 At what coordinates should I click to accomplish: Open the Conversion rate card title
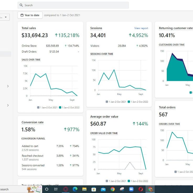coord(33,122)
